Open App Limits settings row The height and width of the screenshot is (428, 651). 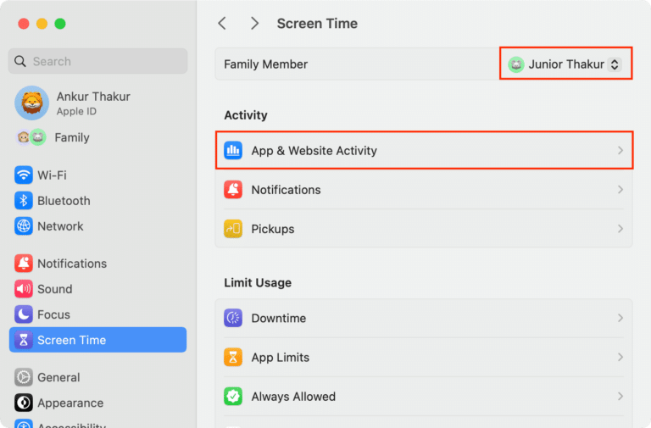424,357
